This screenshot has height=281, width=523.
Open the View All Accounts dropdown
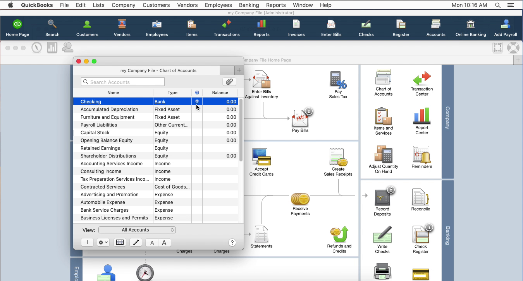pos(137,230)
